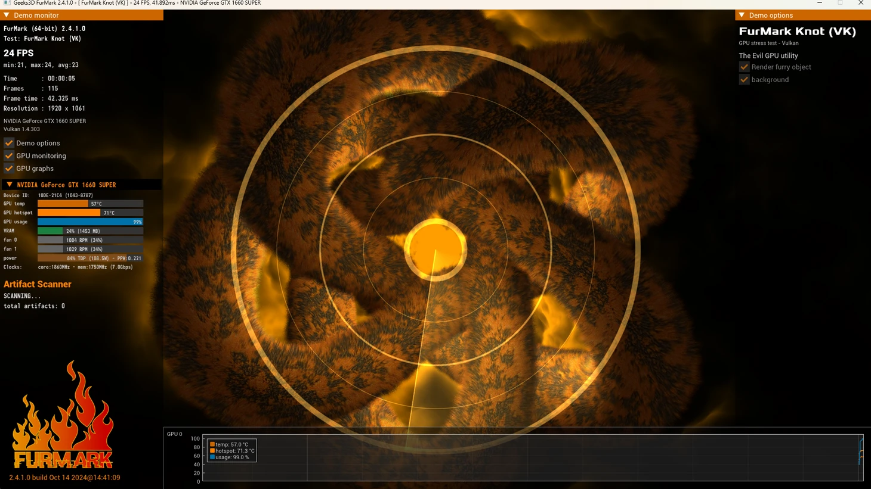Image resolution: width=871 pixels, height=489 pixels.
Task: Toggle the GPU monitoring checkbox
Action: 9,155
